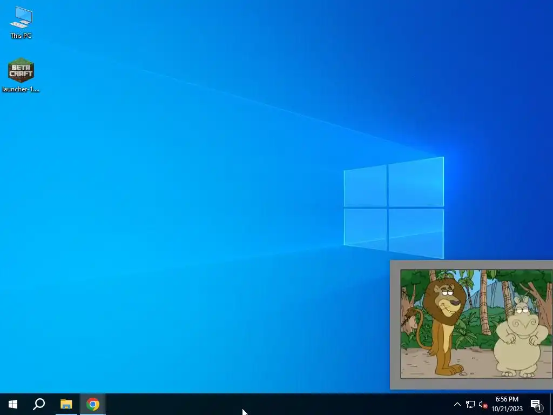The height and width of the screenshot is (415, 553).
Task: Select the This PC desktop icon
Action: [x=21, y=22]
